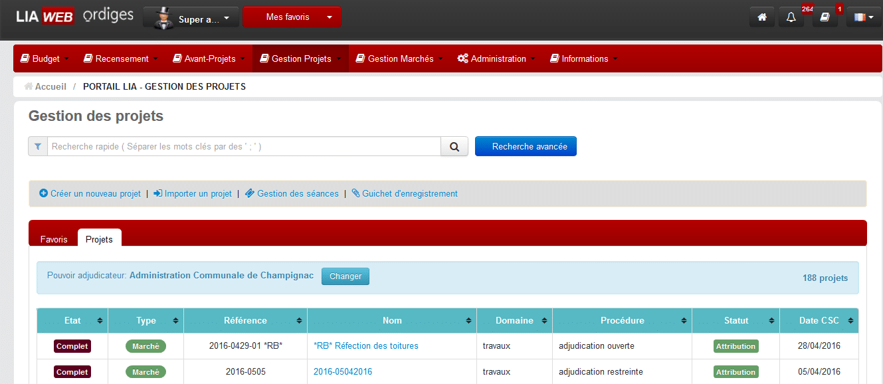
Task: Go to Gestion des séances
Action: pyautogui.click(x=292, y=194)
